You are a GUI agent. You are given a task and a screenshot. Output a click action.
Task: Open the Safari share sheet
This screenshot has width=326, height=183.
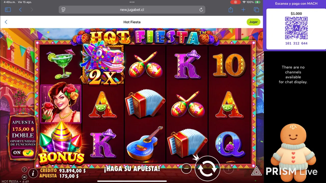point(231,10)
